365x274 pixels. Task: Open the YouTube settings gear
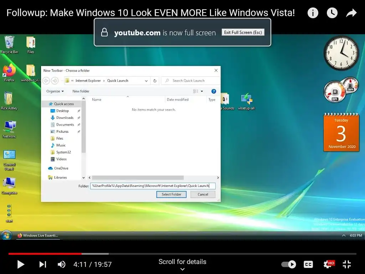(329, 264)
